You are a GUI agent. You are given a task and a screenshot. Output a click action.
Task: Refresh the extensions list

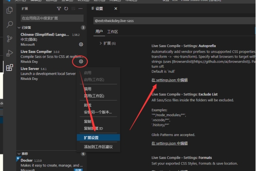click(x=66, y=9)
